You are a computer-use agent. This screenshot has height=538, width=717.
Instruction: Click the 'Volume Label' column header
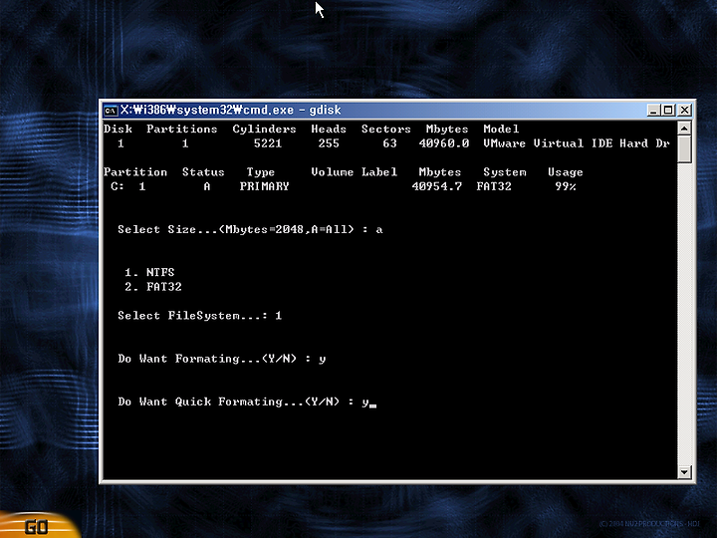(355, 172)
